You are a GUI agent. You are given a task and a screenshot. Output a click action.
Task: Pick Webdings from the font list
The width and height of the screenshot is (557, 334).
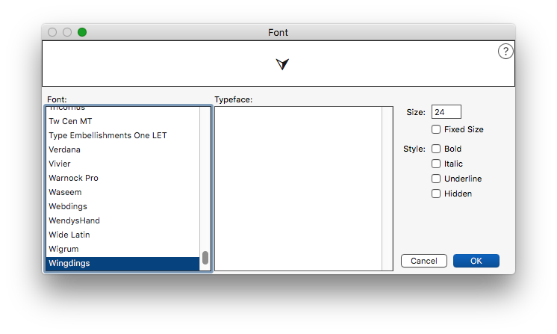click(69, 206)
